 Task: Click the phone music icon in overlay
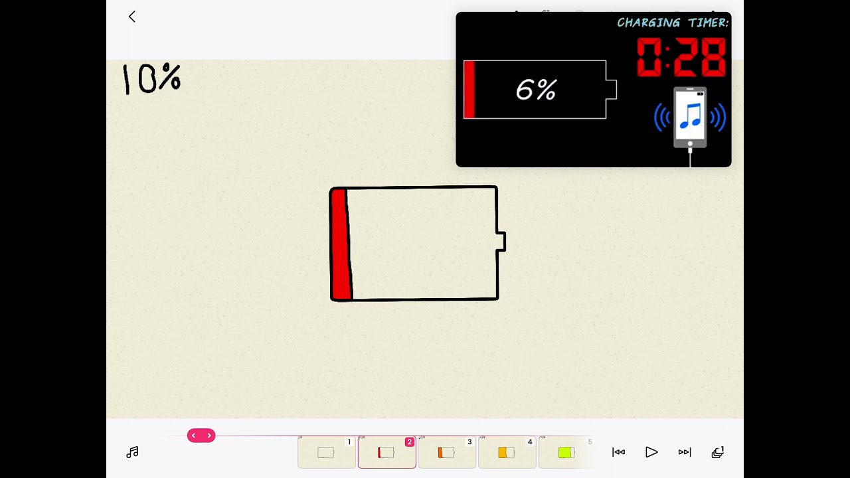[x=690, y=118]
